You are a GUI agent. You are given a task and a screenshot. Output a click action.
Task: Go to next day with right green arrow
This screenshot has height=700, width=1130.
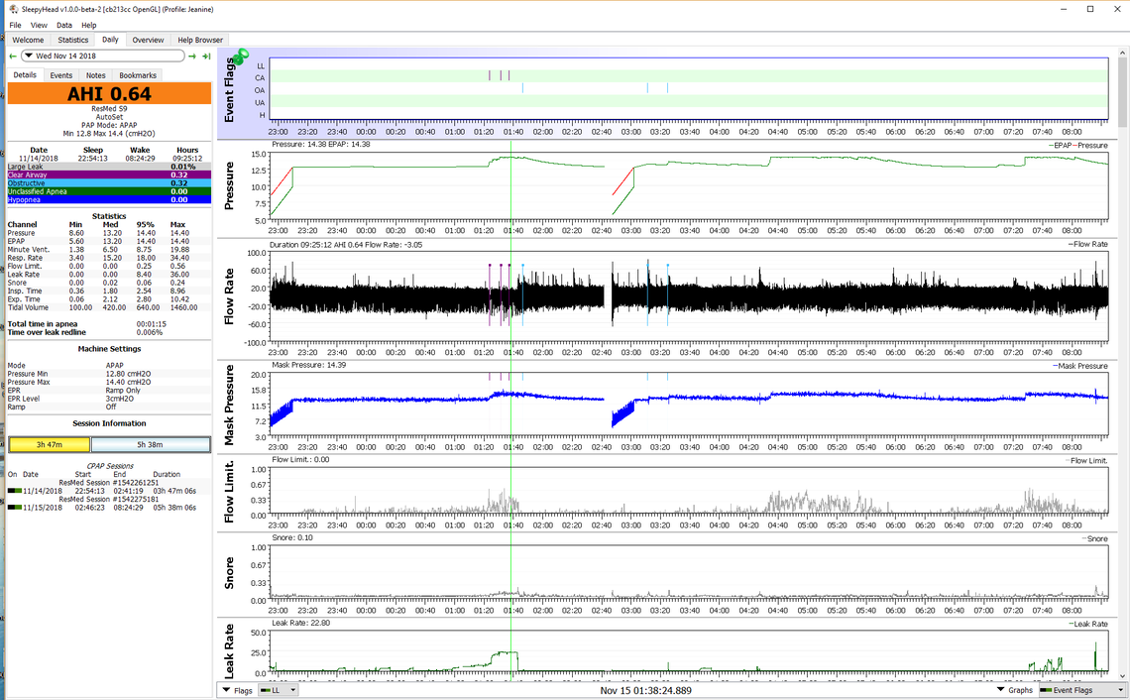[192, 57]
